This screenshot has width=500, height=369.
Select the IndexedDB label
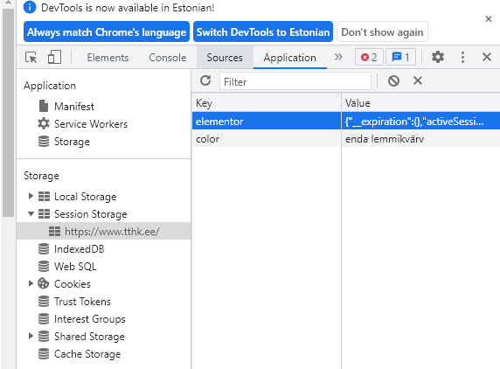(x=79, y=249)
